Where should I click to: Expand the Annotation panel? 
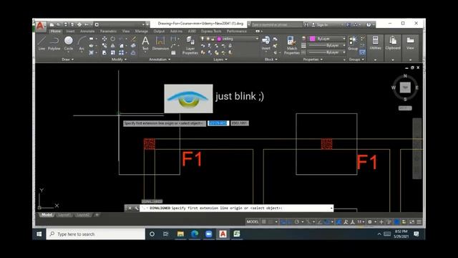click(x=160, y=59)
